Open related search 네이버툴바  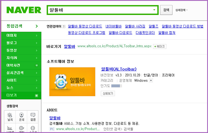click(x=114, y=26)
